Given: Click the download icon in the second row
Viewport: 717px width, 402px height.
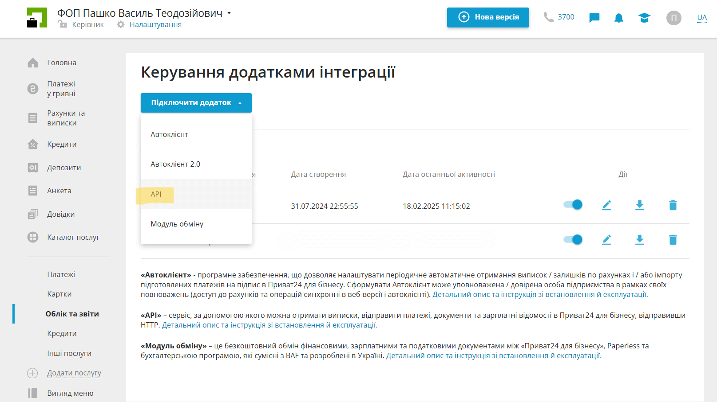Looking at the screenshot, I should [x=640, y=240].
